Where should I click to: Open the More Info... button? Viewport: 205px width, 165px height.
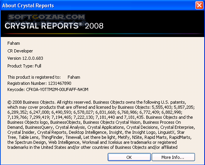[x=173, y=157]
